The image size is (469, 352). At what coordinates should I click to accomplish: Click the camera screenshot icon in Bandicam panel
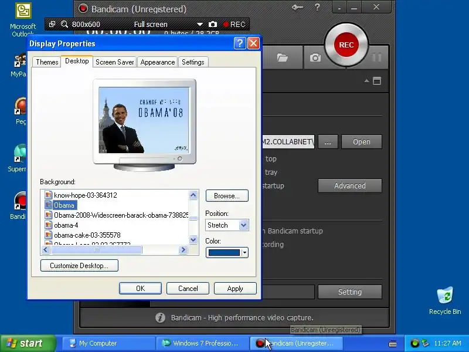click(x=315, y=57)
